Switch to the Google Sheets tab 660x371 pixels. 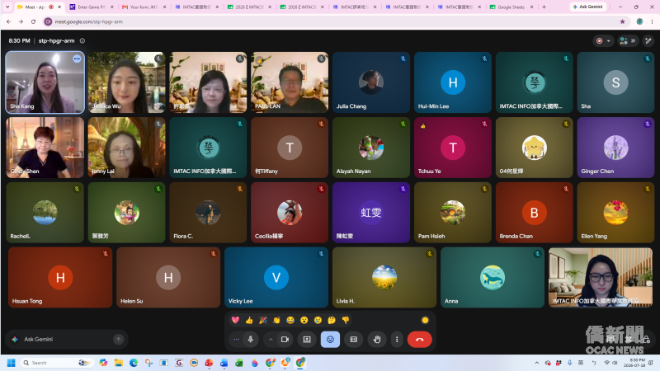point(511,7)
